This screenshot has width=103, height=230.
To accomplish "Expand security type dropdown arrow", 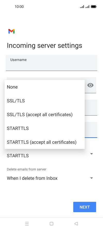I will point(91,154).
